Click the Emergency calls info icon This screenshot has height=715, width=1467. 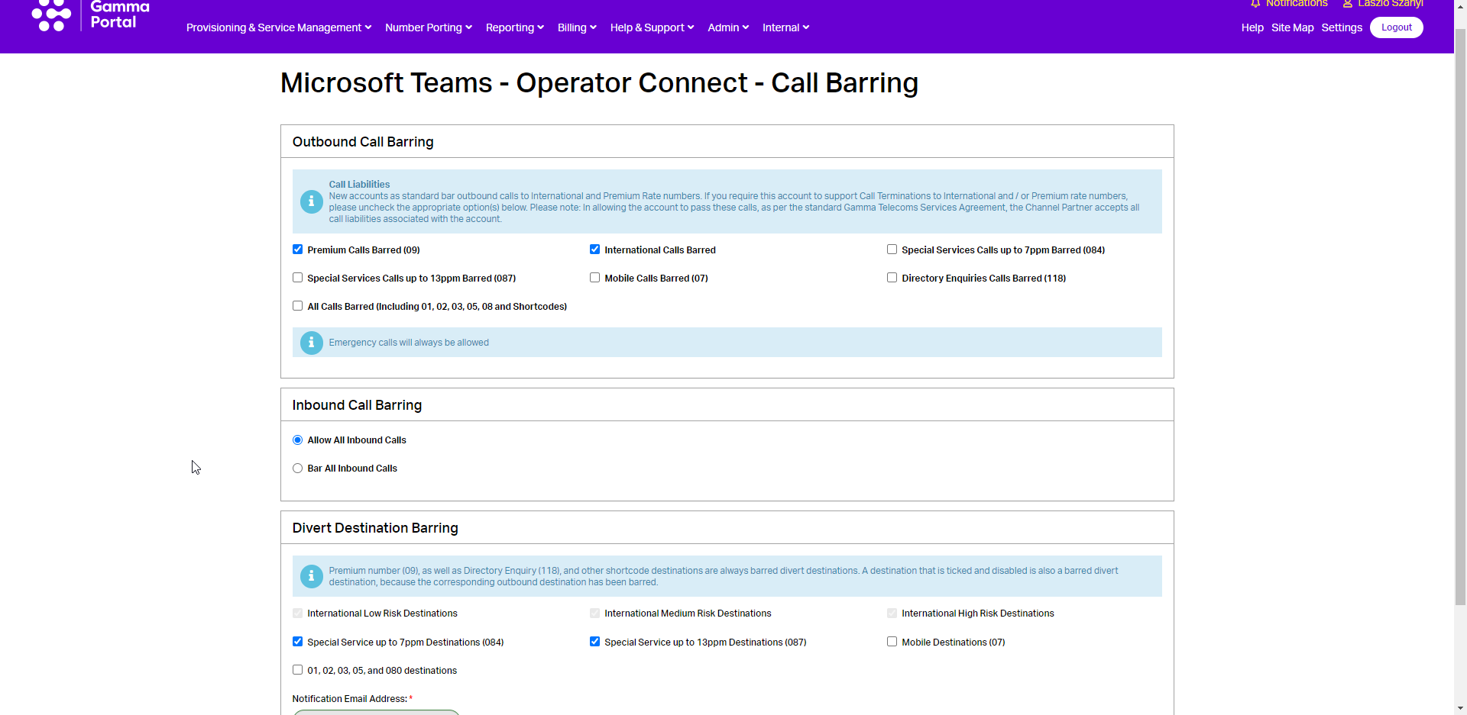(x=311, y=343)
